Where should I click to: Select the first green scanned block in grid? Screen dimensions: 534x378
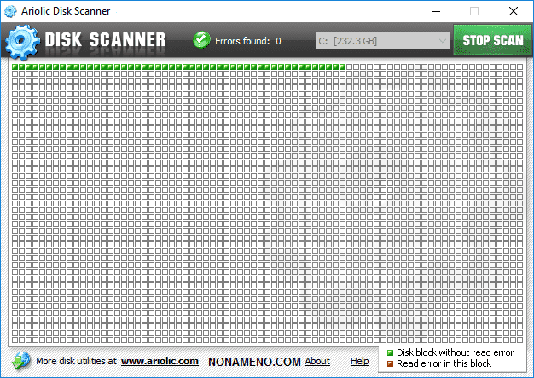tap(15, 67)
